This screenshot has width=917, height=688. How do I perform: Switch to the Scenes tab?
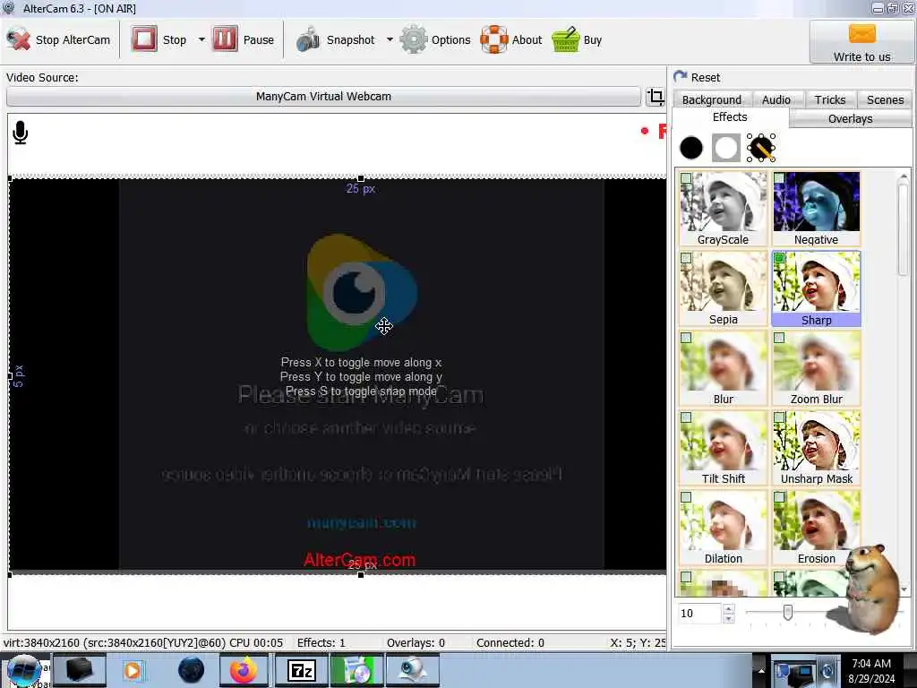885,99
